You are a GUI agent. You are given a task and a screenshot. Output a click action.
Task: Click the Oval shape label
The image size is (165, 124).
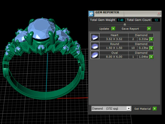(114, 53)
